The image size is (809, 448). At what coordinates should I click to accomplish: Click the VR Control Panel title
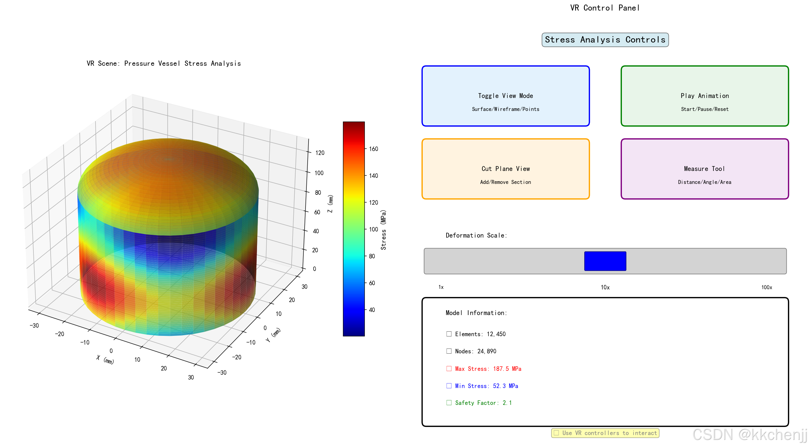(x=605, y=8)
